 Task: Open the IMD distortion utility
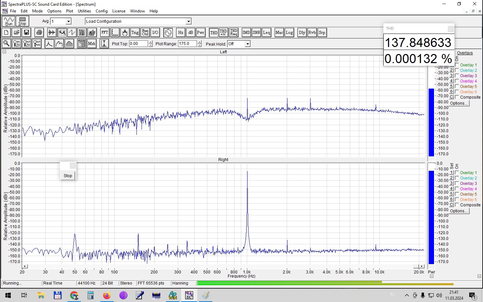(246, 33)
